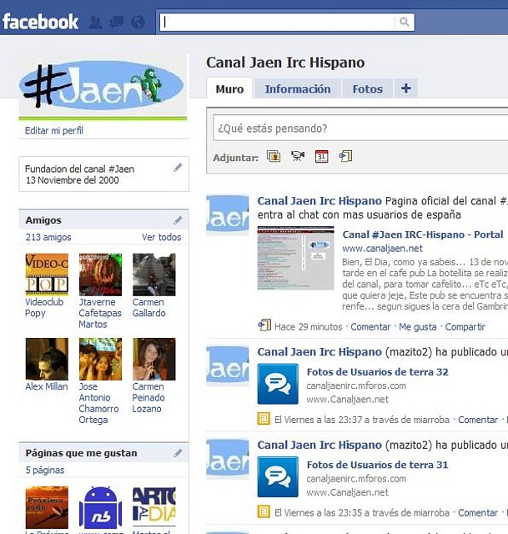The image size is (508, 534).
Task: Switch to the Fotos tab
Action: point(368,89)
